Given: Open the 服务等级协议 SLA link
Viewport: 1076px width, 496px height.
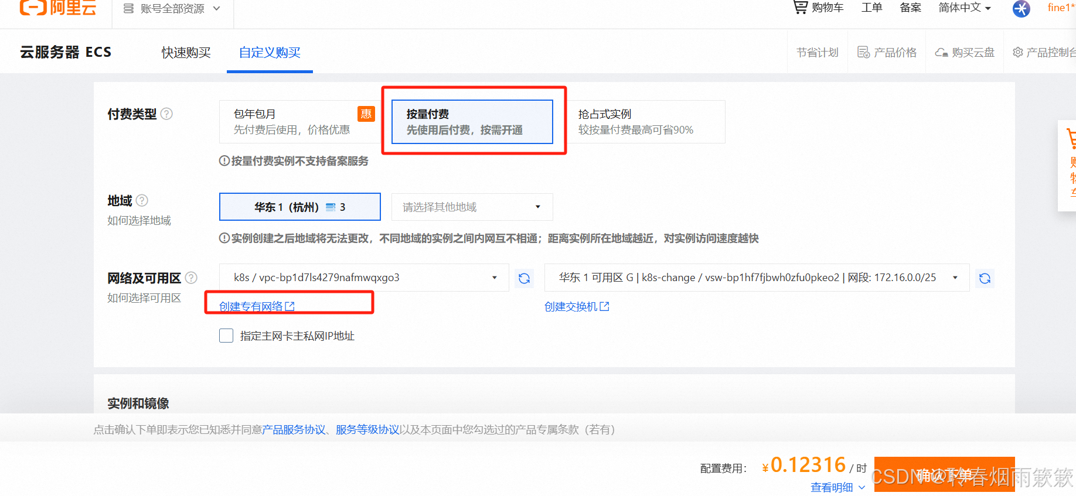Looking at the screenshot, I should (x=367, y=430).
